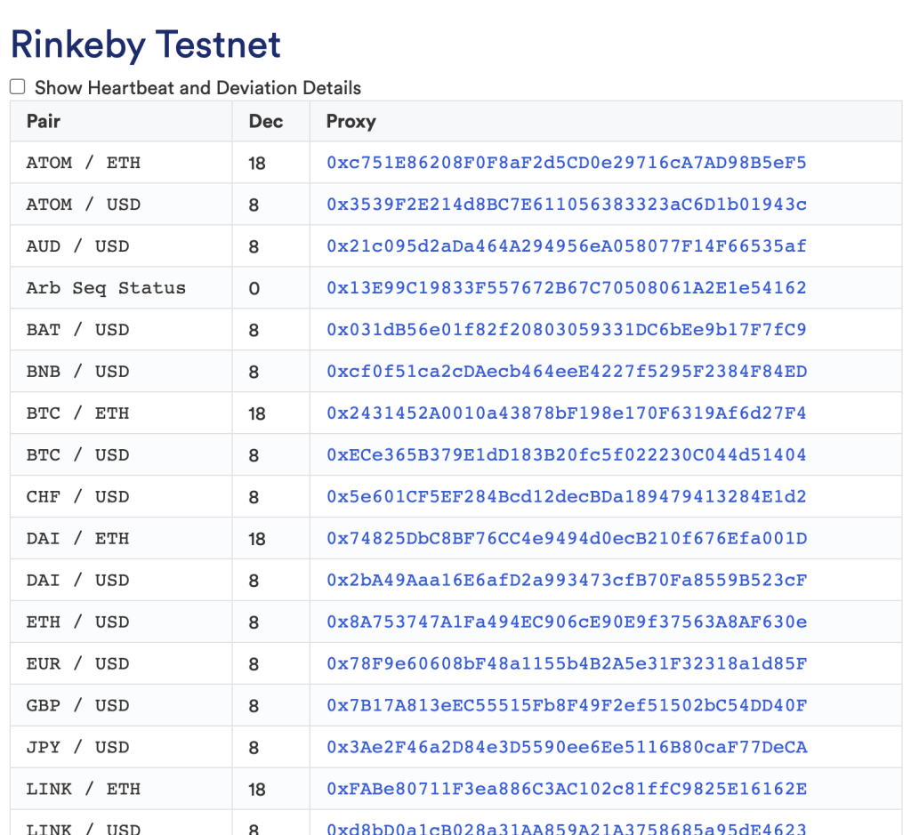
Task: Open the ATOM / USD proxy address link
Action: (566, 205)
